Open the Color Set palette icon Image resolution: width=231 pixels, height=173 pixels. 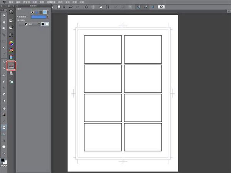tap(11, 50)
